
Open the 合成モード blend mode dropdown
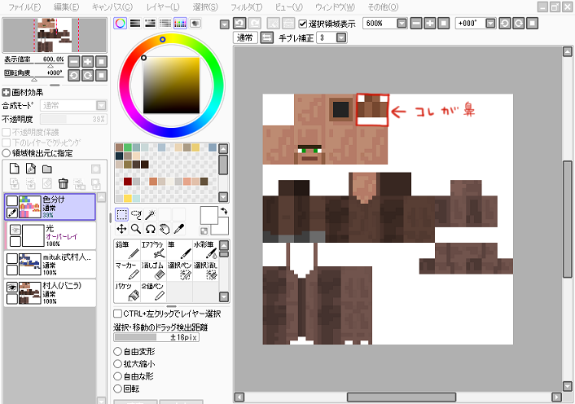point(101,106)
